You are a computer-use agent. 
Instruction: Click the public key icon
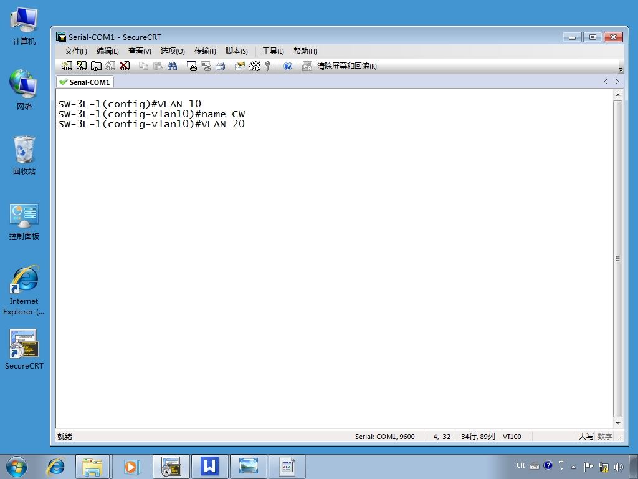[x=268, y=66]
